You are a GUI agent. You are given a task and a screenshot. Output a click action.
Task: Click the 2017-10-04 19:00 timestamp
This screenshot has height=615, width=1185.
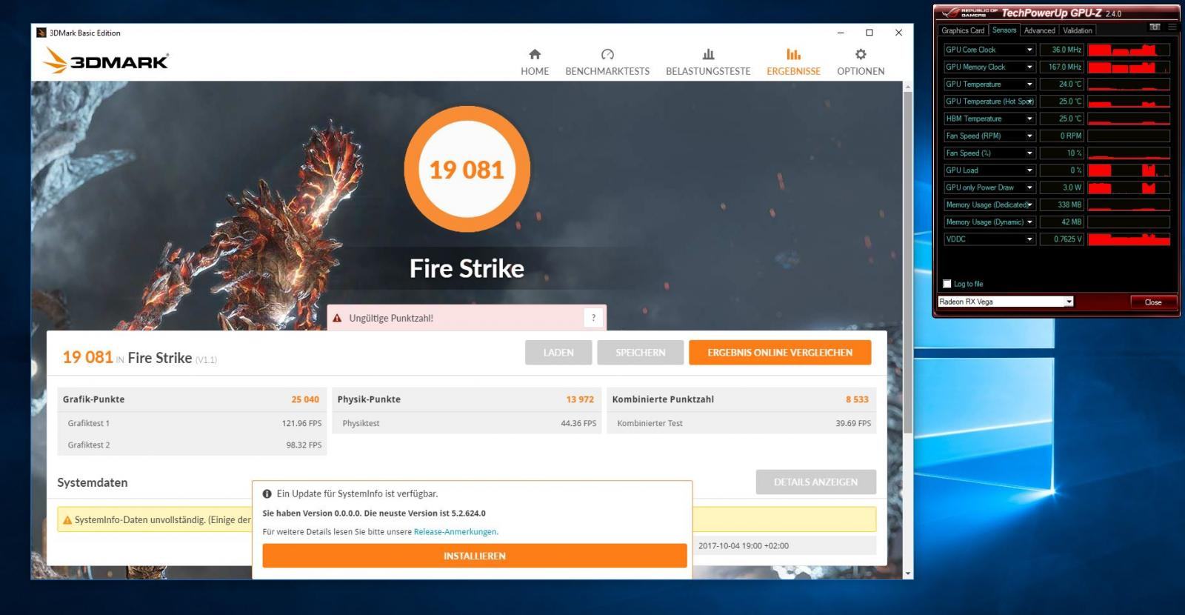[x=744, y=545]
